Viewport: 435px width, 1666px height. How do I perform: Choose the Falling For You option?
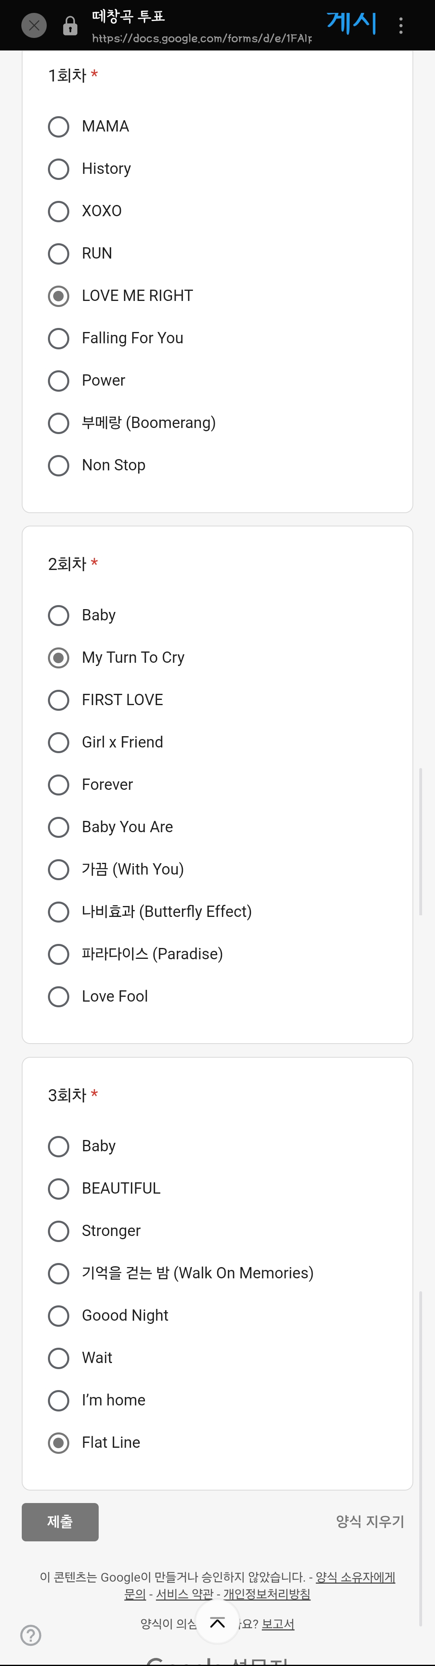[x=59, y=338]
